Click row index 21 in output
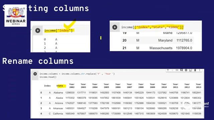214x120 pixels. tap(124, 48)
